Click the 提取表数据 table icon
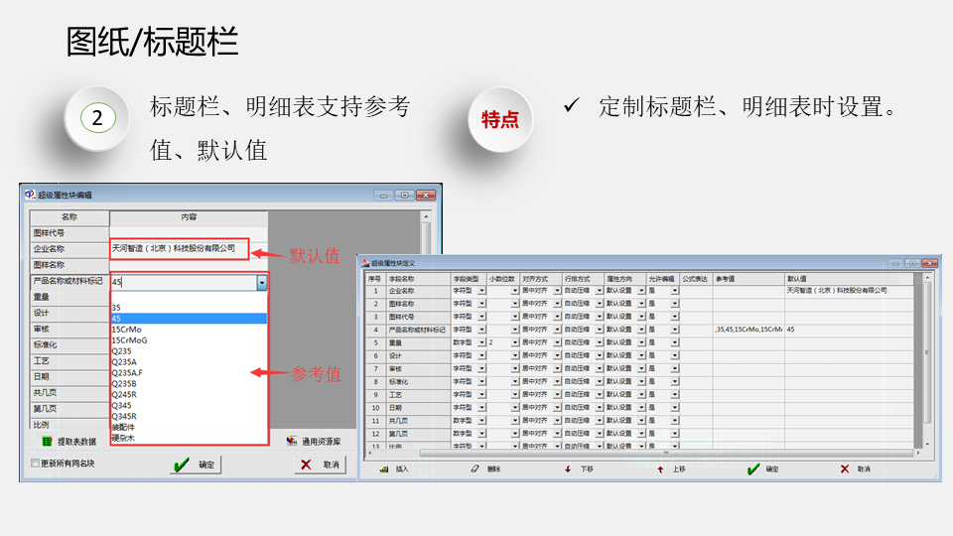953x536 pixels. [x=47, y=441]
